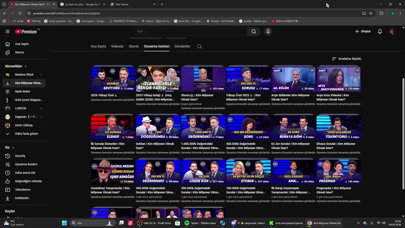Open the taskbar weather widget
This screenshot has width=405, height=228.
pos(14,223)
